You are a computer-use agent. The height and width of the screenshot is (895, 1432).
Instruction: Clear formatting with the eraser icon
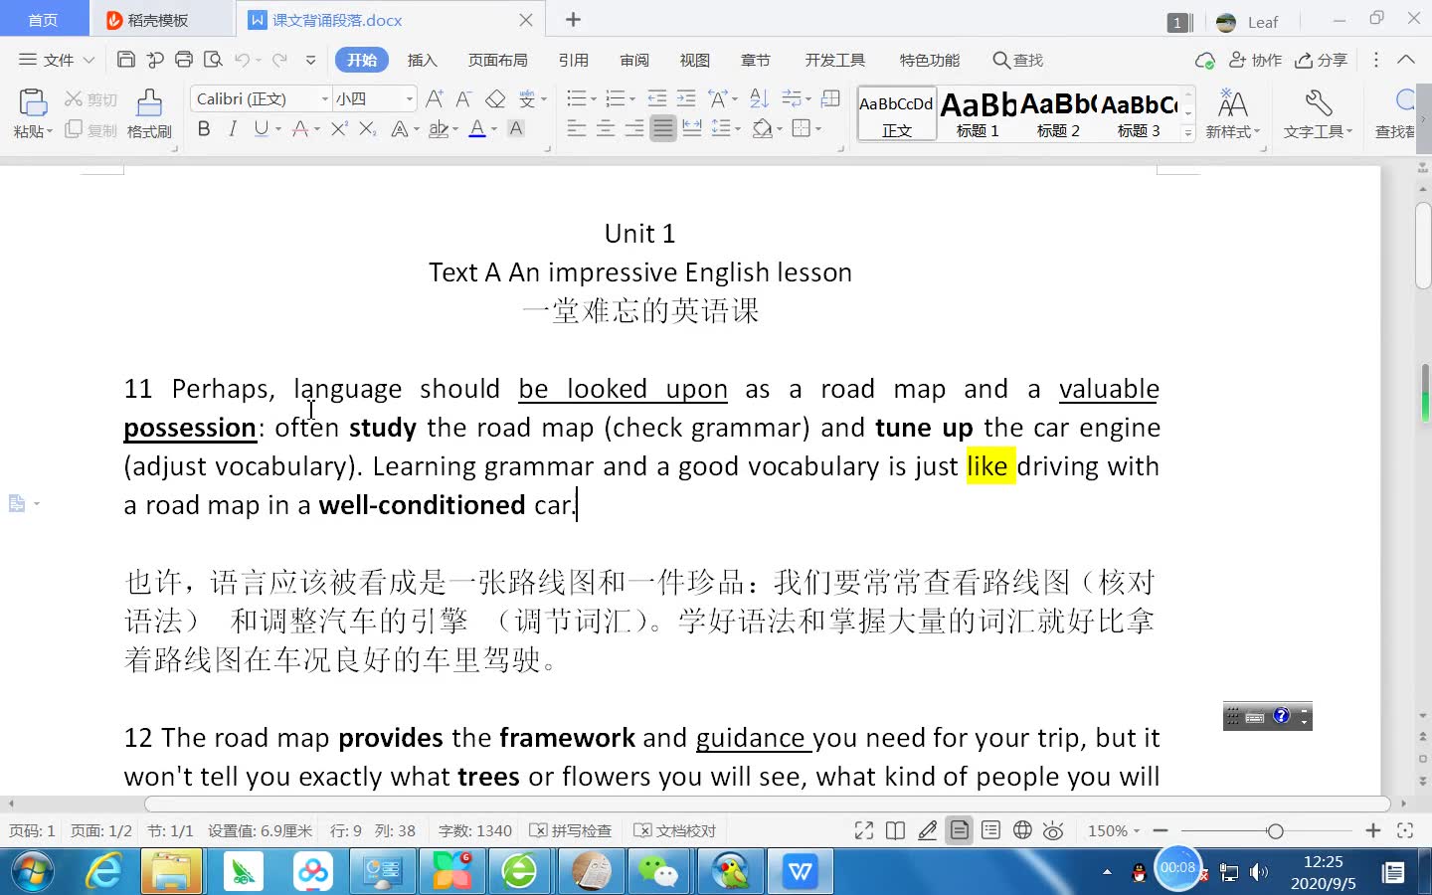(495, 98)
